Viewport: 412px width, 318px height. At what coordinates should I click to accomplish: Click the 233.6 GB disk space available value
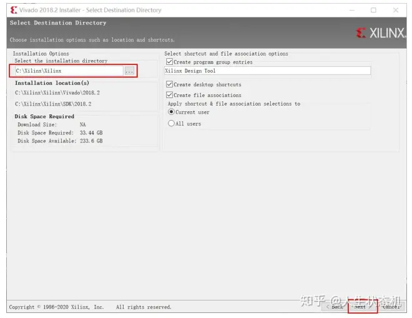tap(91, 141)
